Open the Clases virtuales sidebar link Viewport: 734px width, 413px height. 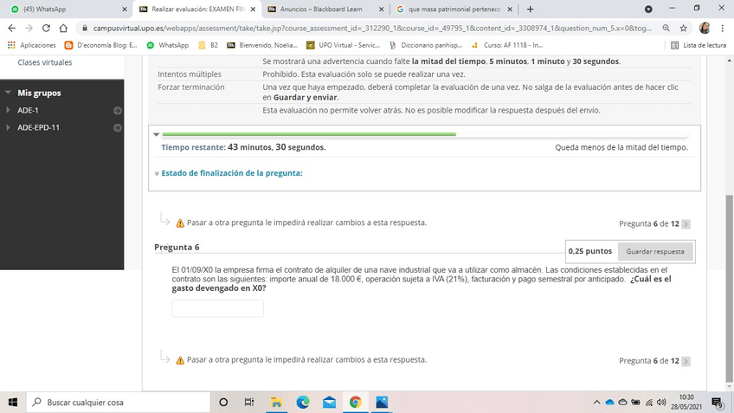pos(45,62)
